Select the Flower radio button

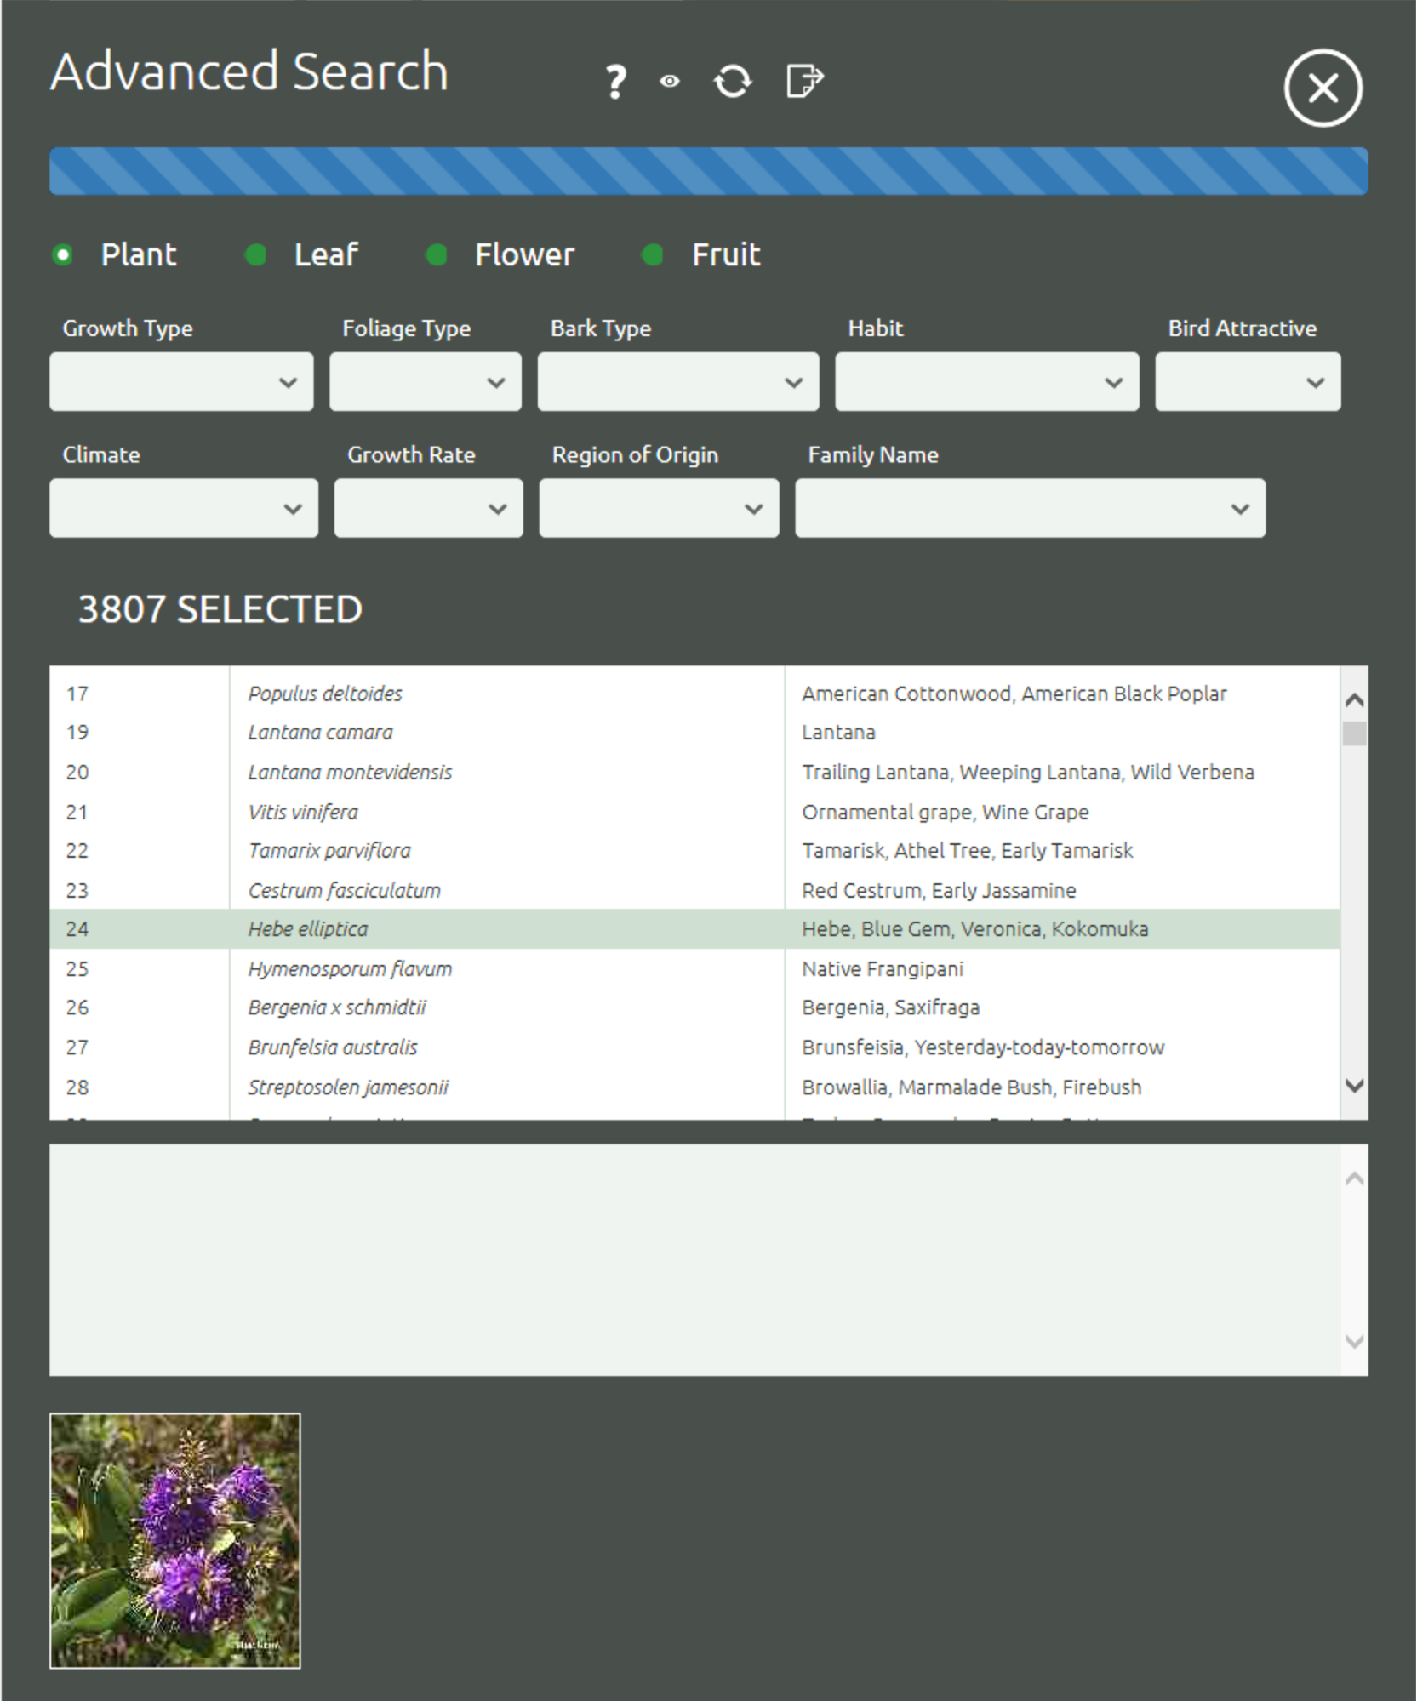437,254
